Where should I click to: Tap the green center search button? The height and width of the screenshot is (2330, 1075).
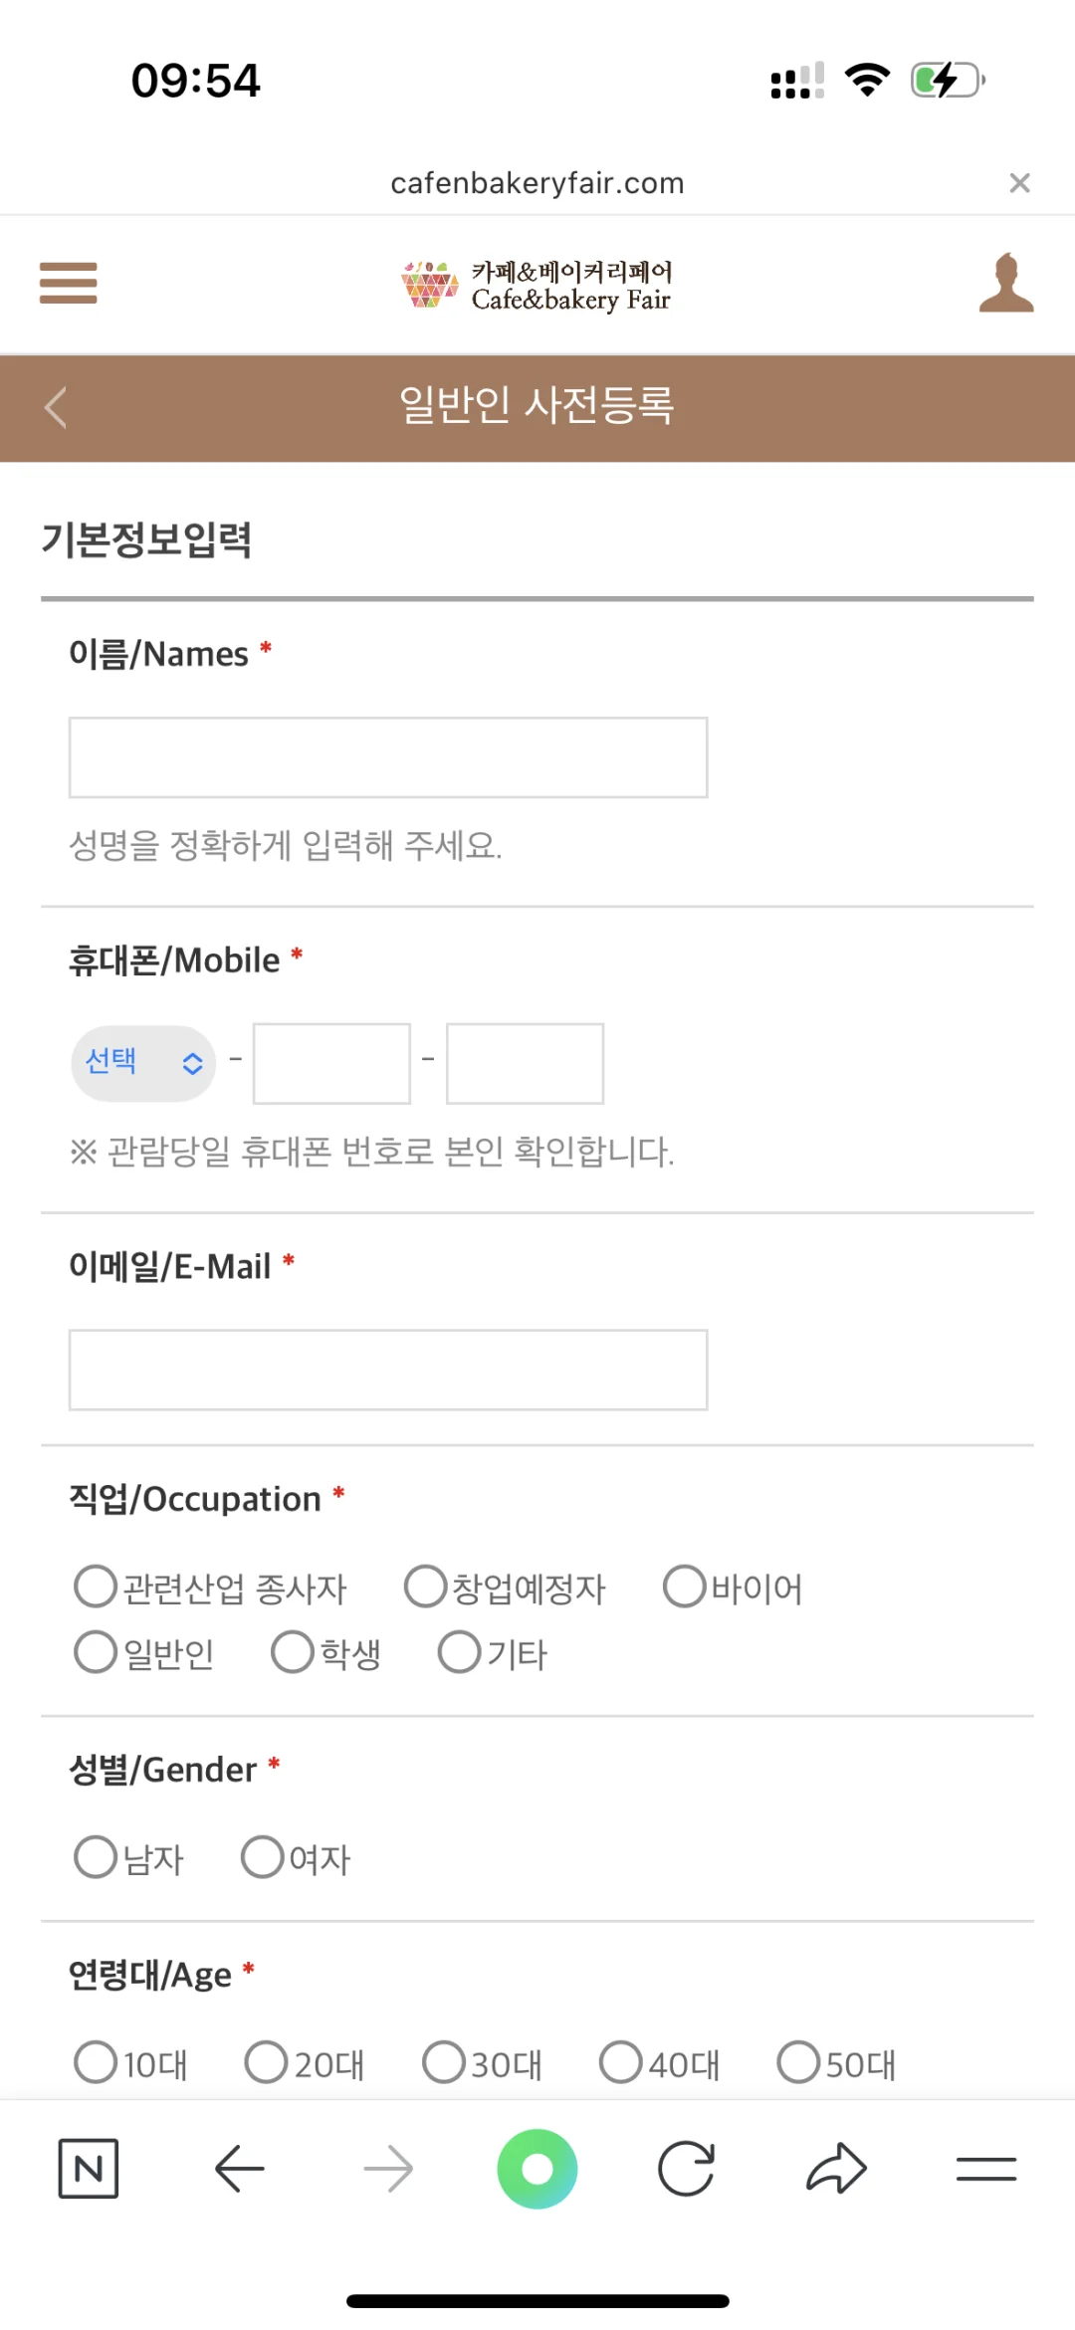(537, 2168)
